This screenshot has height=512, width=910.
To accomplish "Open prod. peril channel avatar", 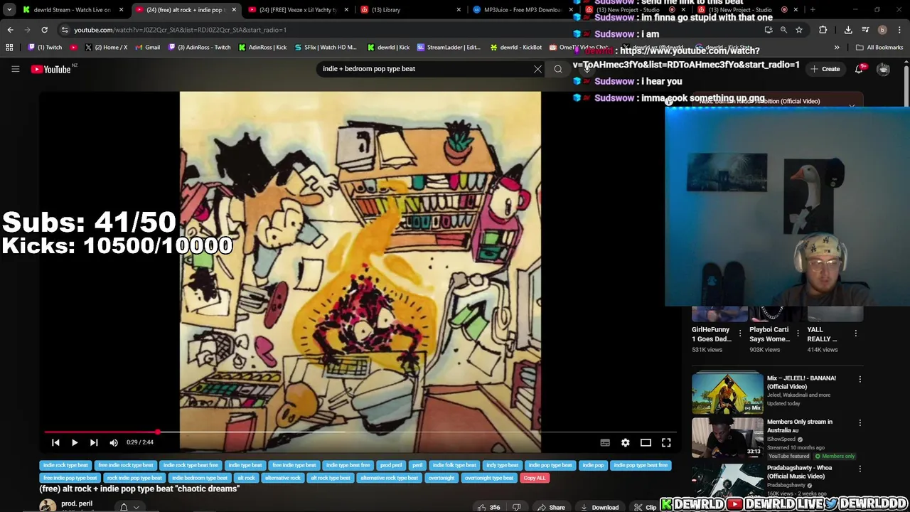I will pos(48,506).
